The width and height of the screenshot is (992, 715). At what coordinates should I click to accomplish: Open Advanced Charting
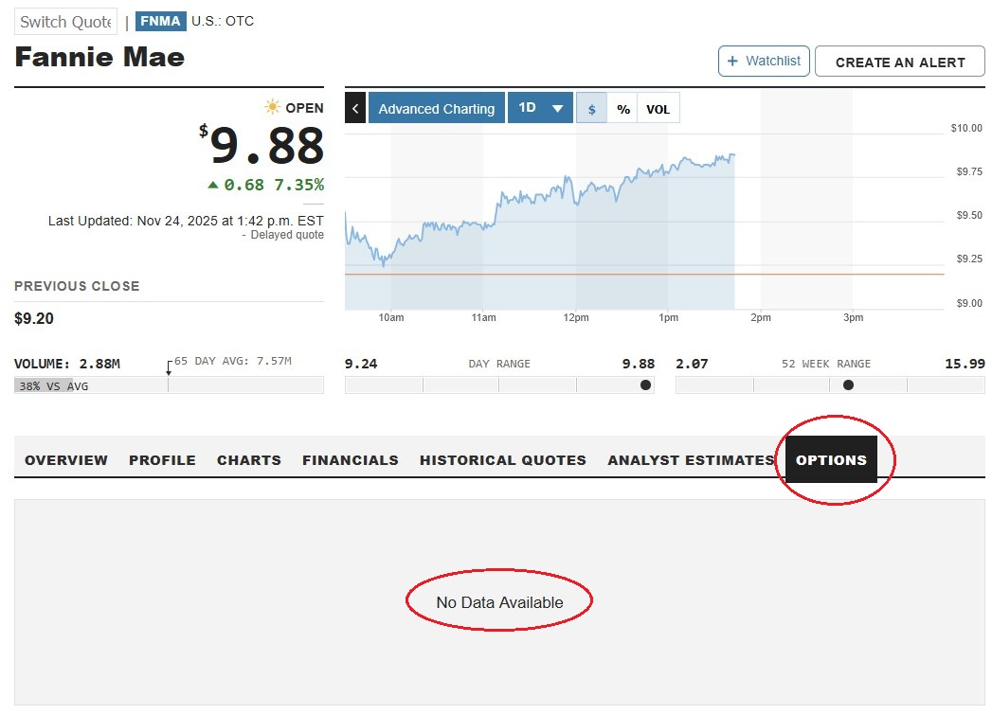[437, 108]
